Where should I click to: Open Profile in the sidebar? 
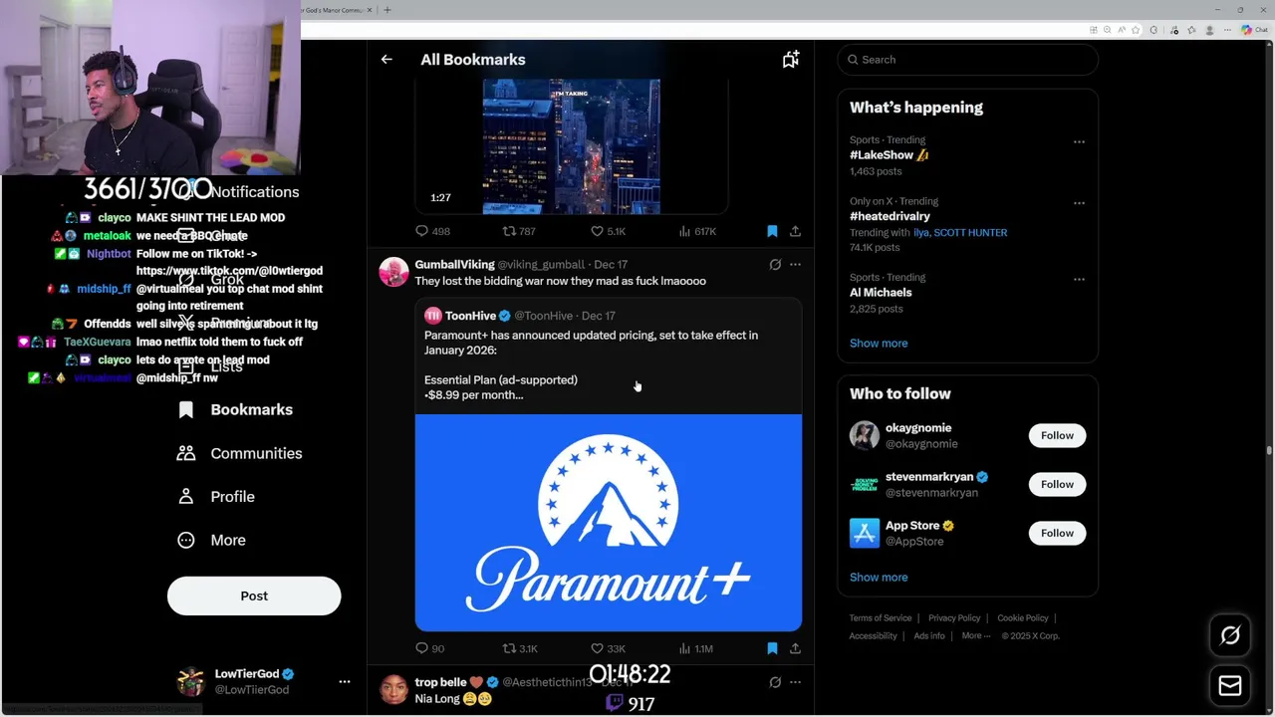[x=216, y=497]
